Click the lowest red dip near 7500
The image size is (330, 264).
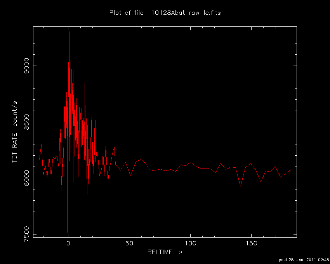67,231
